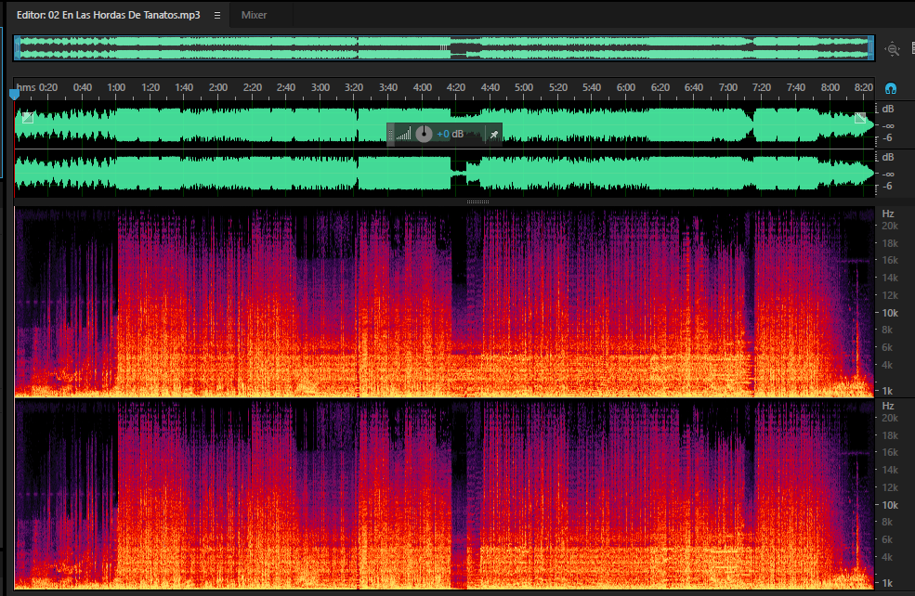Click 10k on left channel frequency scale
Screen dimensions: 915x596
pos(890,313)
